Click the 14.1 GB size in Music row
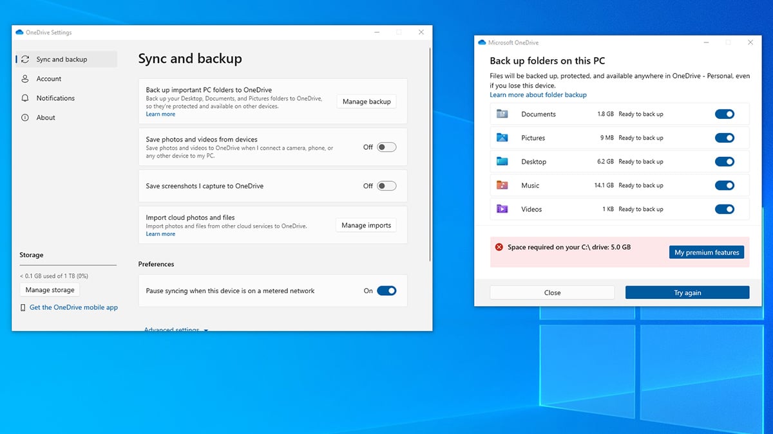 tap(604, 185)
